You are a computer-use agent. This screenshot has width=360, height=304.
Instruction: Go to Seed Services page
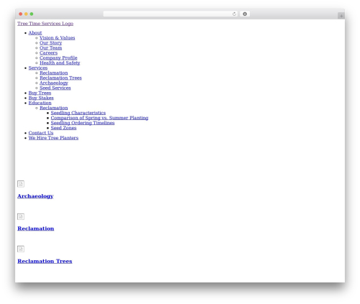(x=55, y=88)
